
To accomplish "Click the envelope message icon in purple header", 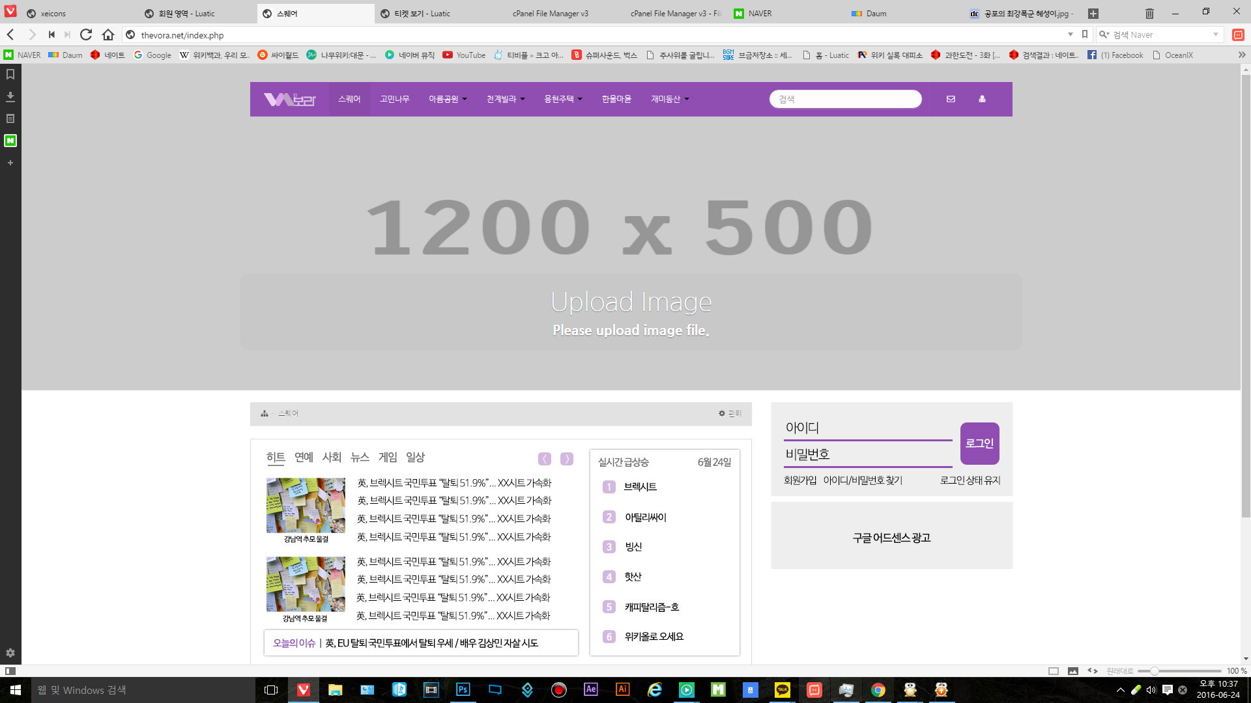I will [x=951, y=99].
